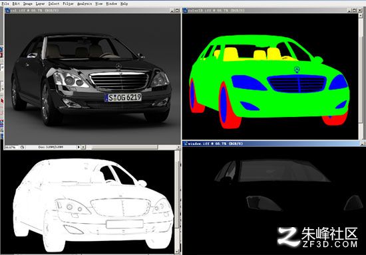Click the right scroll arrow in the car render window

178,147
